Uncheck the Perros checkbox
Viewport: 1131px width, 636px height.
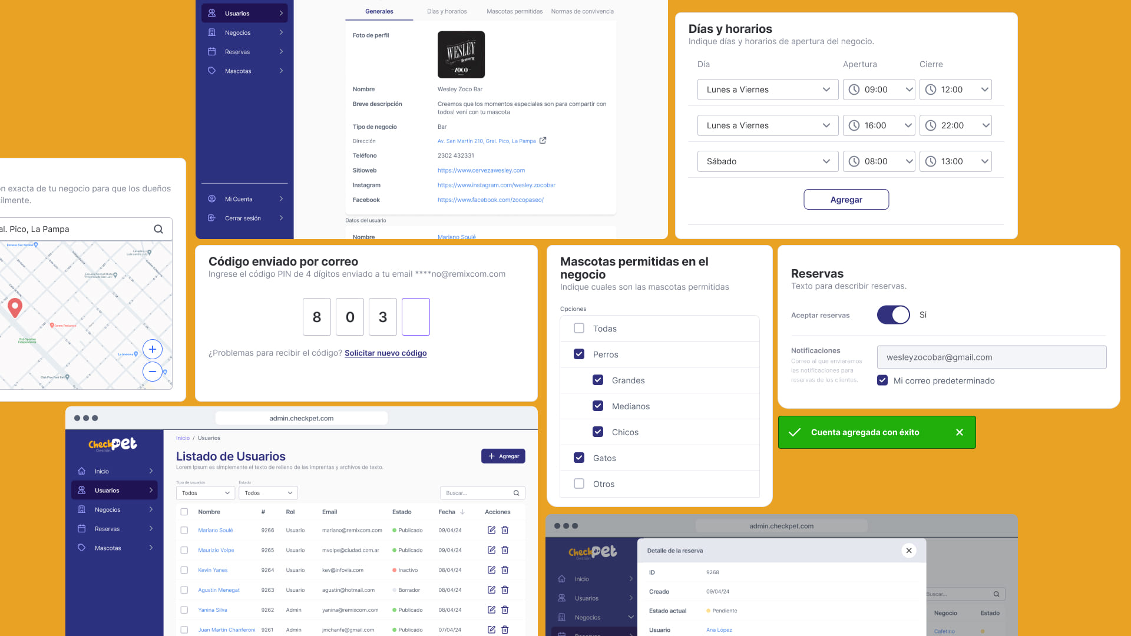coord(579,355)
